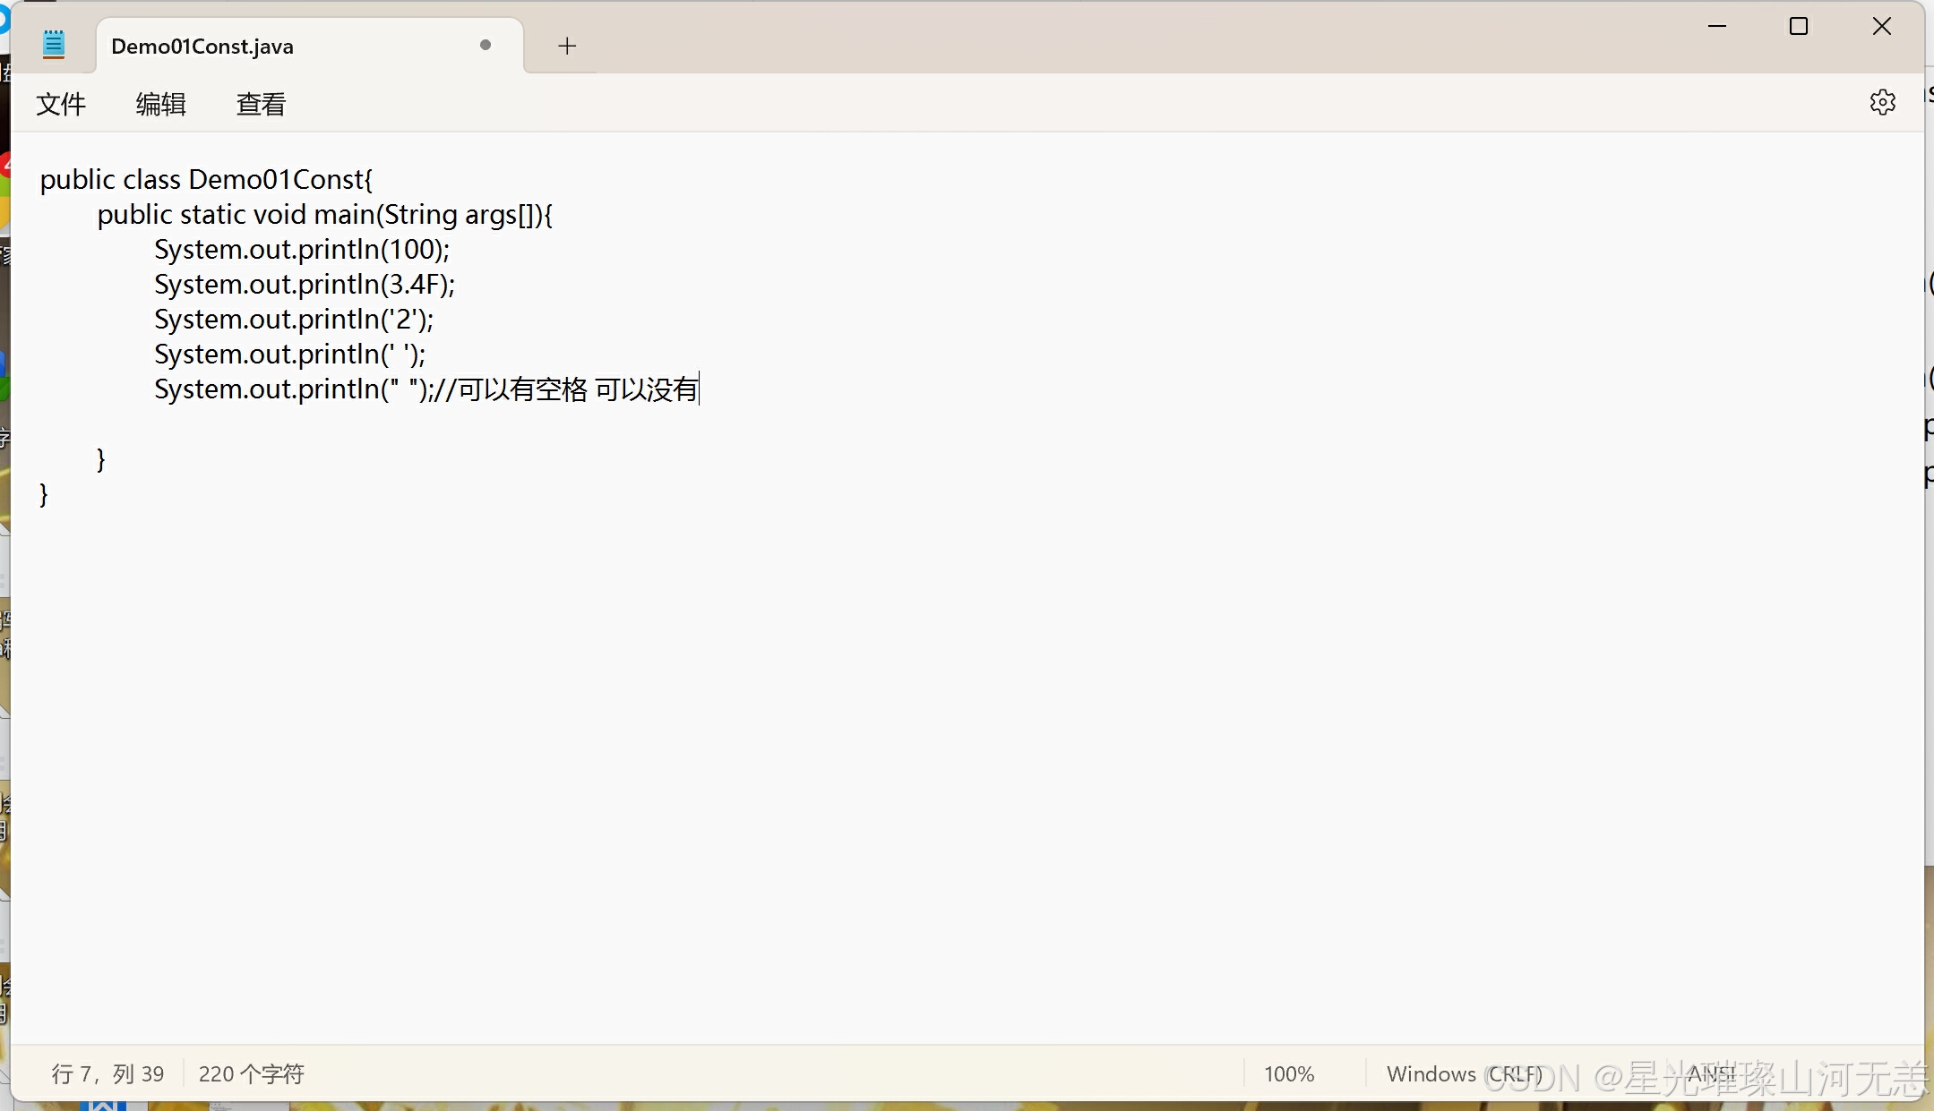
Task: Open the 编辑 menu
Action: click(x=160, y=104)
